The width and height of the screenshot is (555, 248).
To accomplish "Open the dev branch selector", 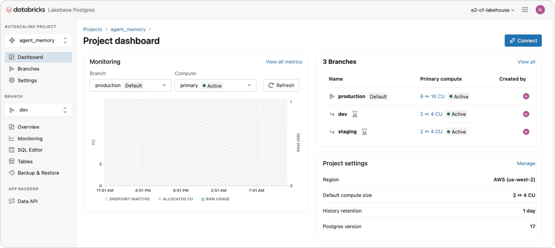I will [38, 110].
